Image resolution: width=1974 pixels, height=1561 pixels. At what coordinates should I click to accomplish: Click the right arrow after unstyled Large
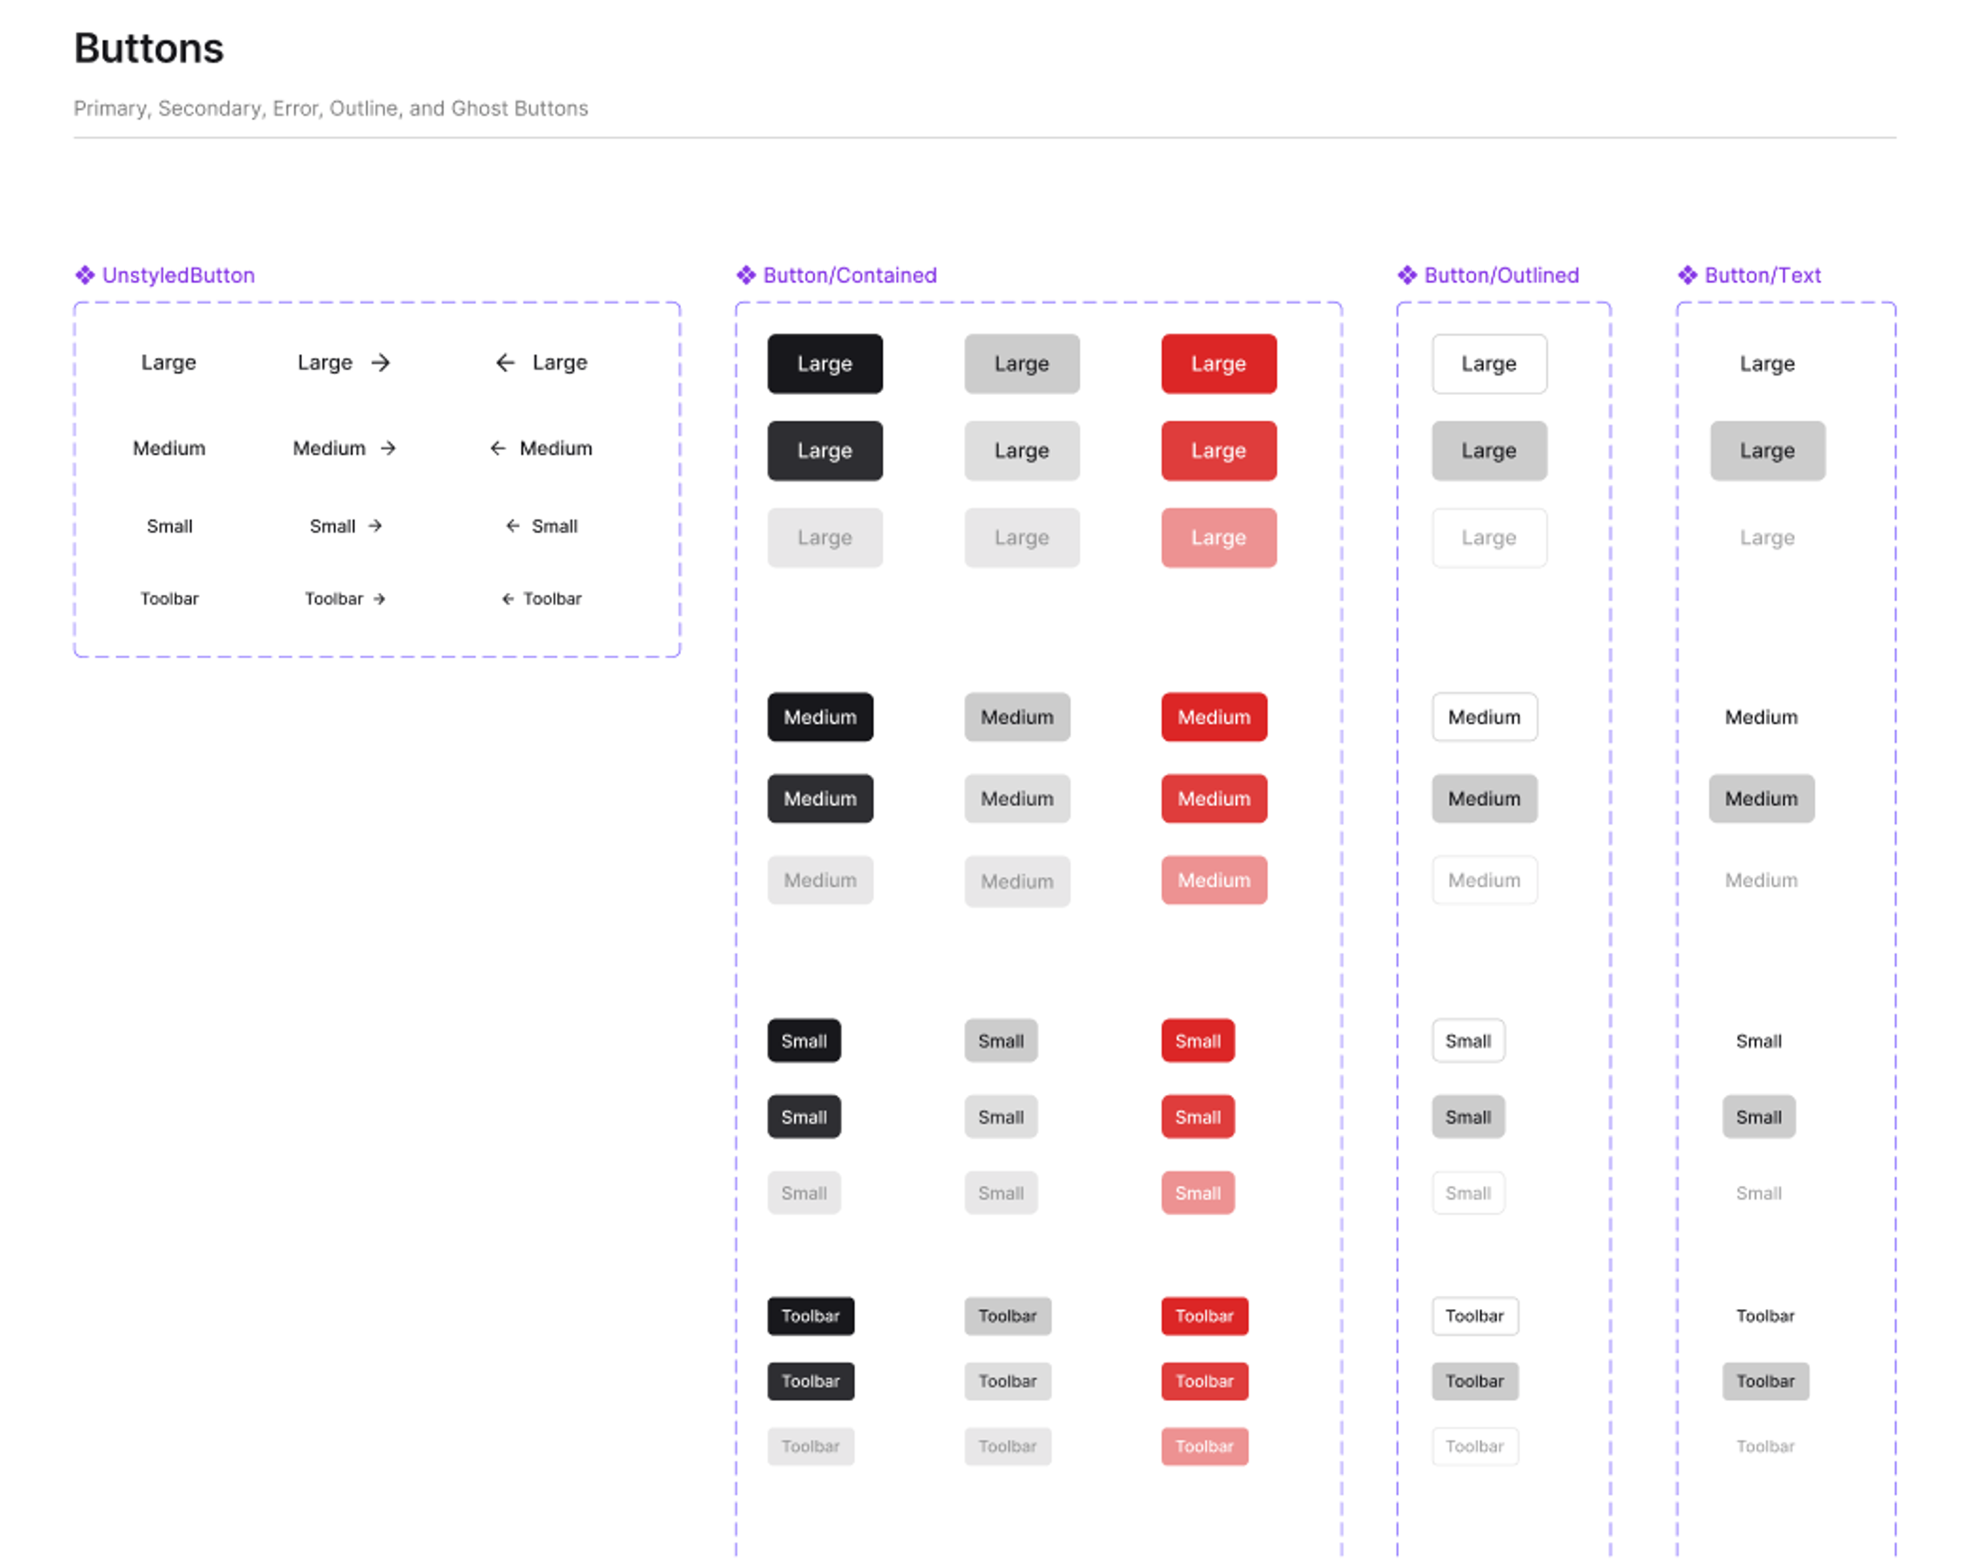coord(381,363)
